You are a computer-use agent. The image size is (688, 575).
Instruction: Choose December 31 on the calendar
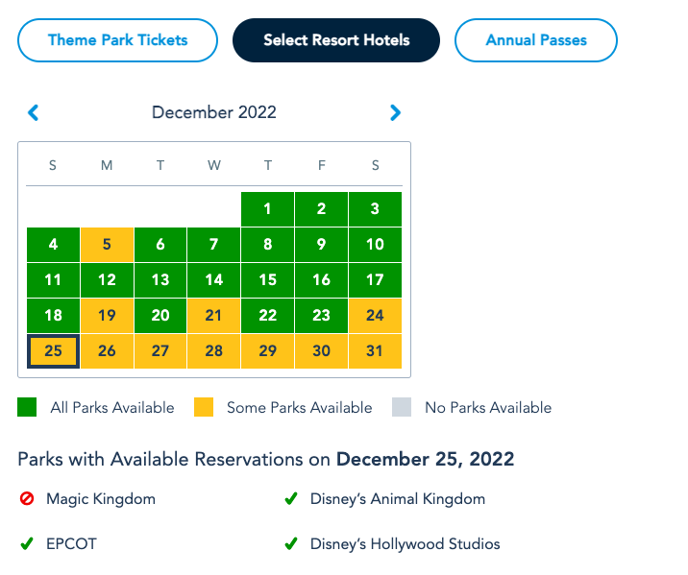pyautogui.click(x=375, y=351)
